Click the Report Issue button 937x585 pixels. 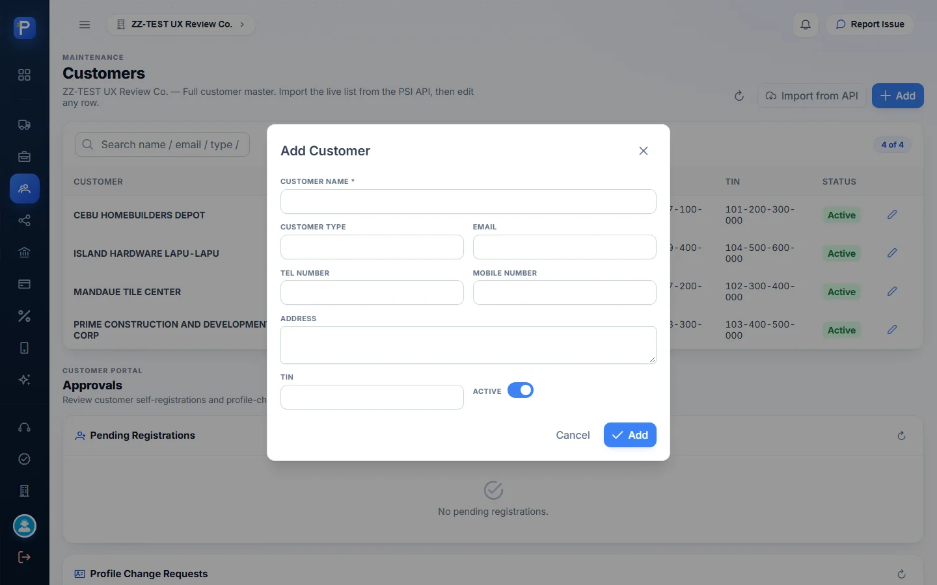[x=870, y=25]
